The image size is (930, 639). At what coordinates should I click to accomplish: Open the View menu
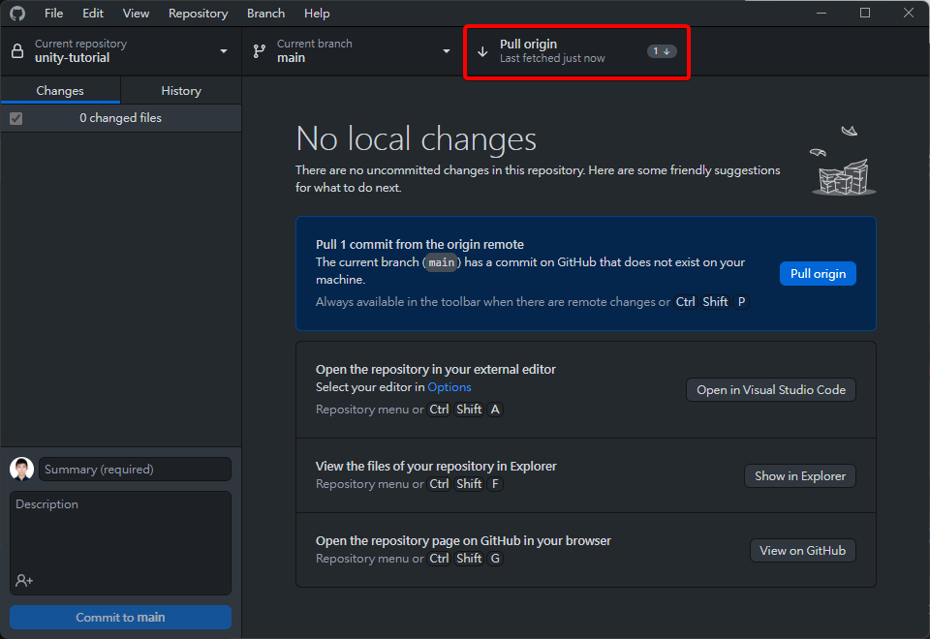pyautogui.click(x=136, y=13)
